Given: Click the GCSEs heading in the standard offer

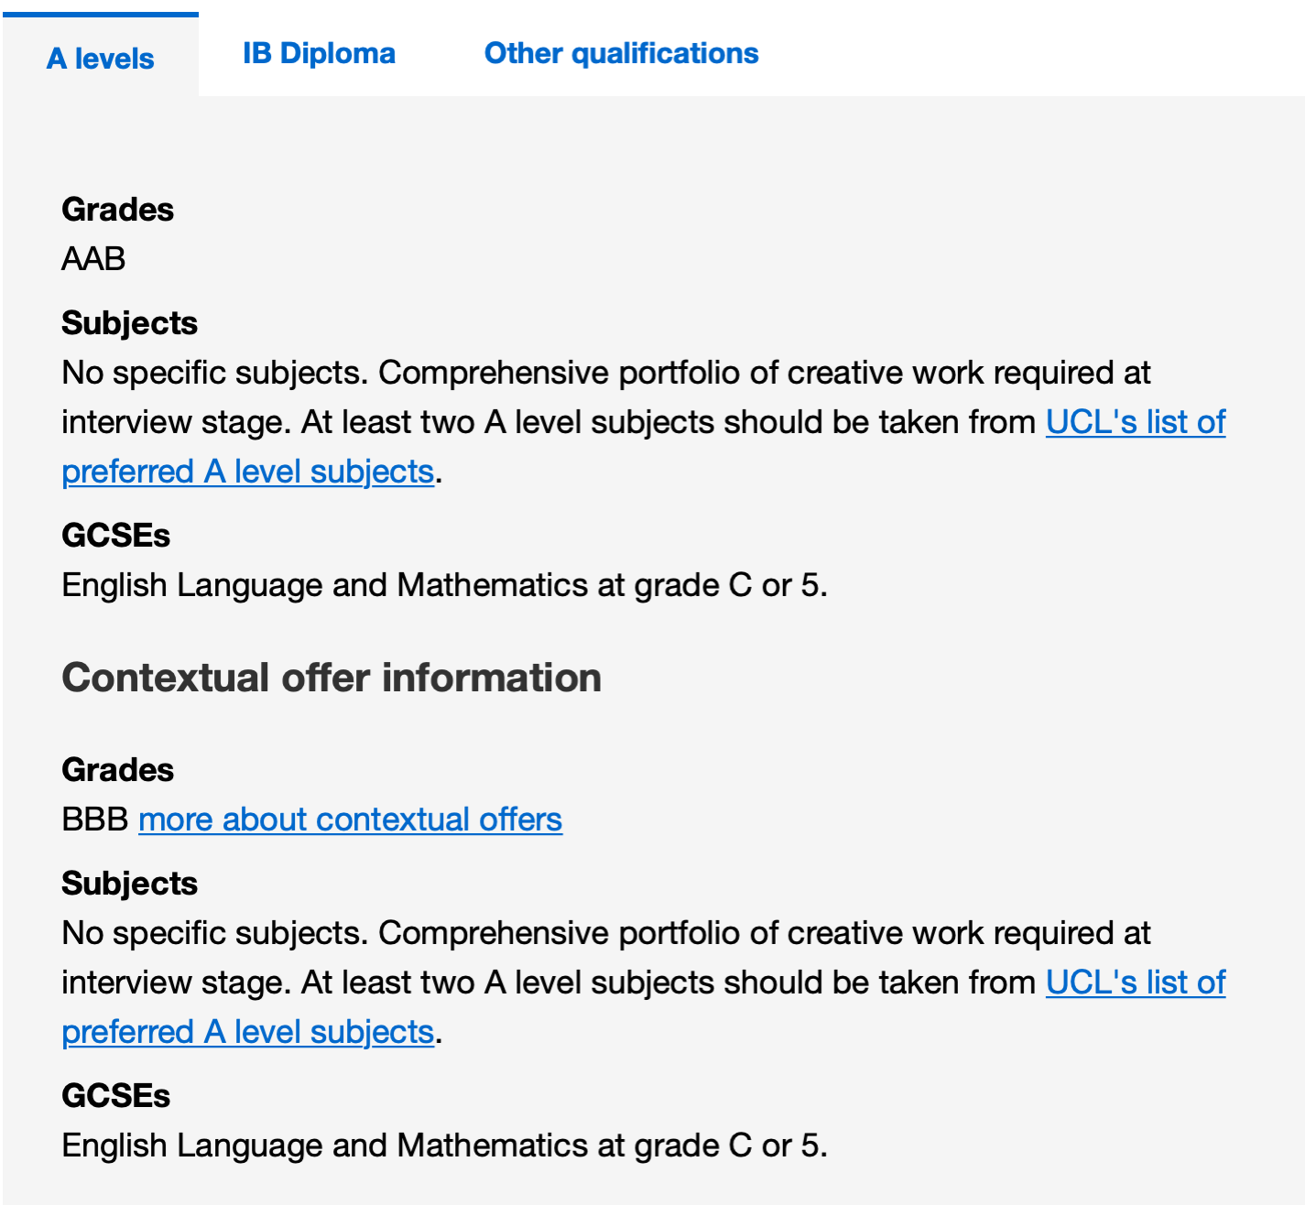Looking at the screenshot, I should [115, 536].
